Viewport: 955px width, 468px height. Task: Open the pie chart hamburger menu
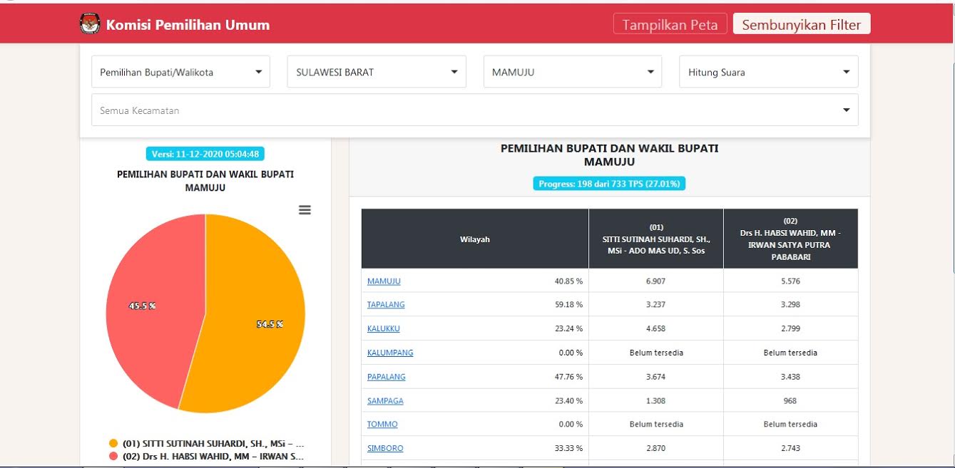(x=305, y=210)
